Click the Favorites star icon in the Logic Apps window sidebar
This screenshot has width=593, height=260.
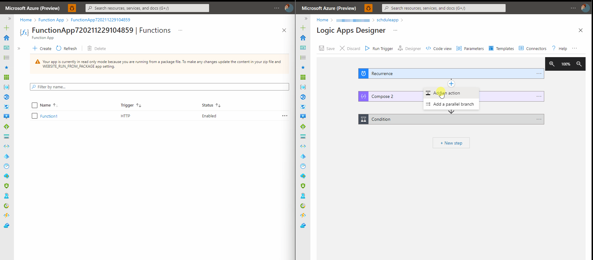(x=303, y=67)
